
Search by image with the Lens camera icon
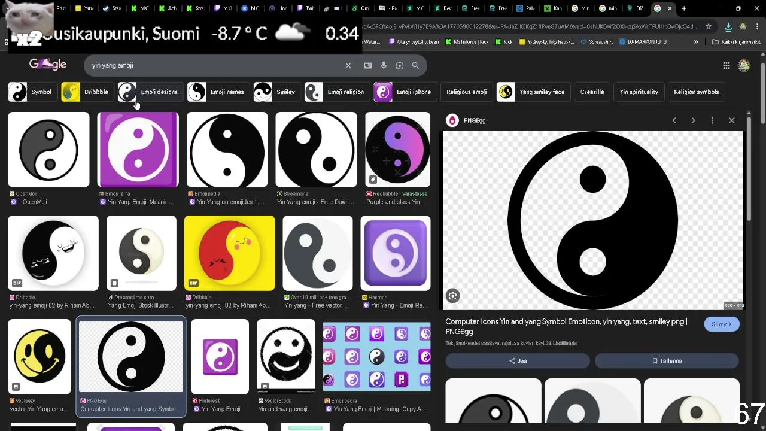(399, 65)
